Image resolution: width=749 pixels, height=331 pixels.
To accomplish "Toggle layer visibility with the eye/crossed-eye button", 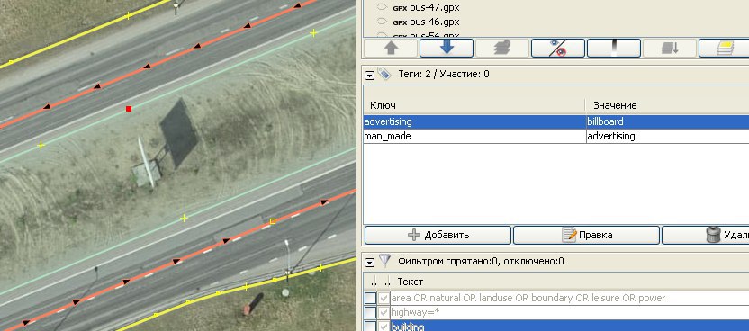I will (x=558, y=49).
